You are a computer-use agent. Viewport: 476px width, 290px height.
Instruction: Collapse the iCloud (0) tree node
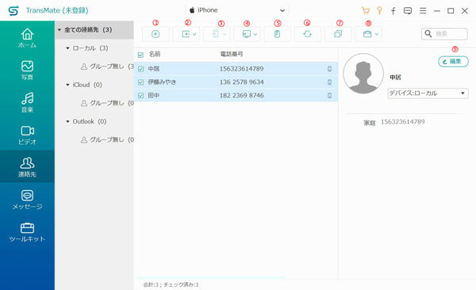coord(67,85)
